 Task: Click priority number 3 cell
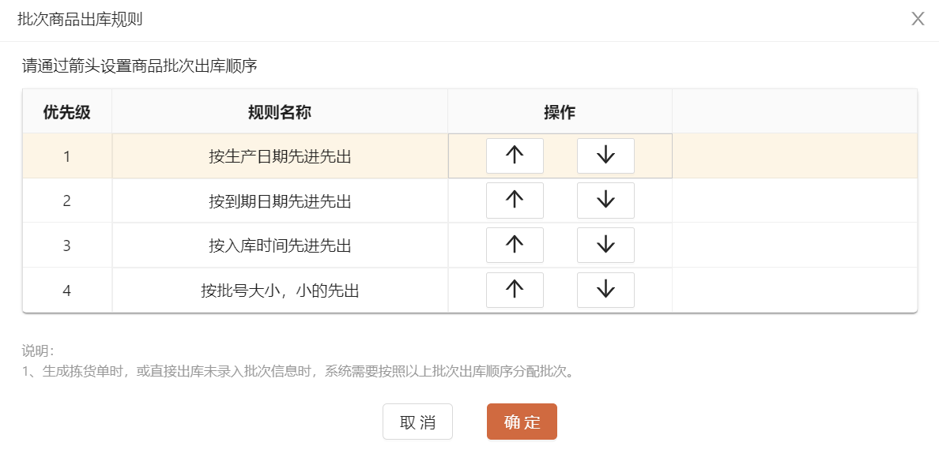[x=67, y=246]
